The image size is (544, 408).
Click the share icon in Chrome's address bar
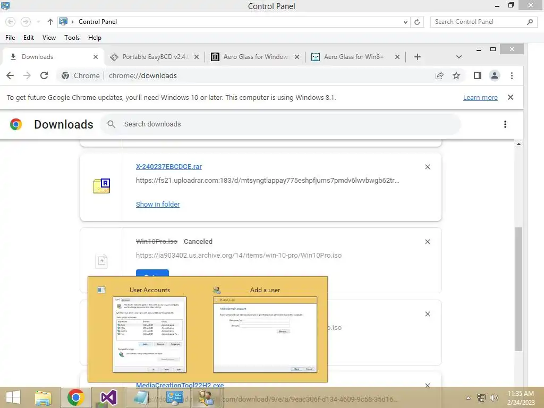pos(439,75)
